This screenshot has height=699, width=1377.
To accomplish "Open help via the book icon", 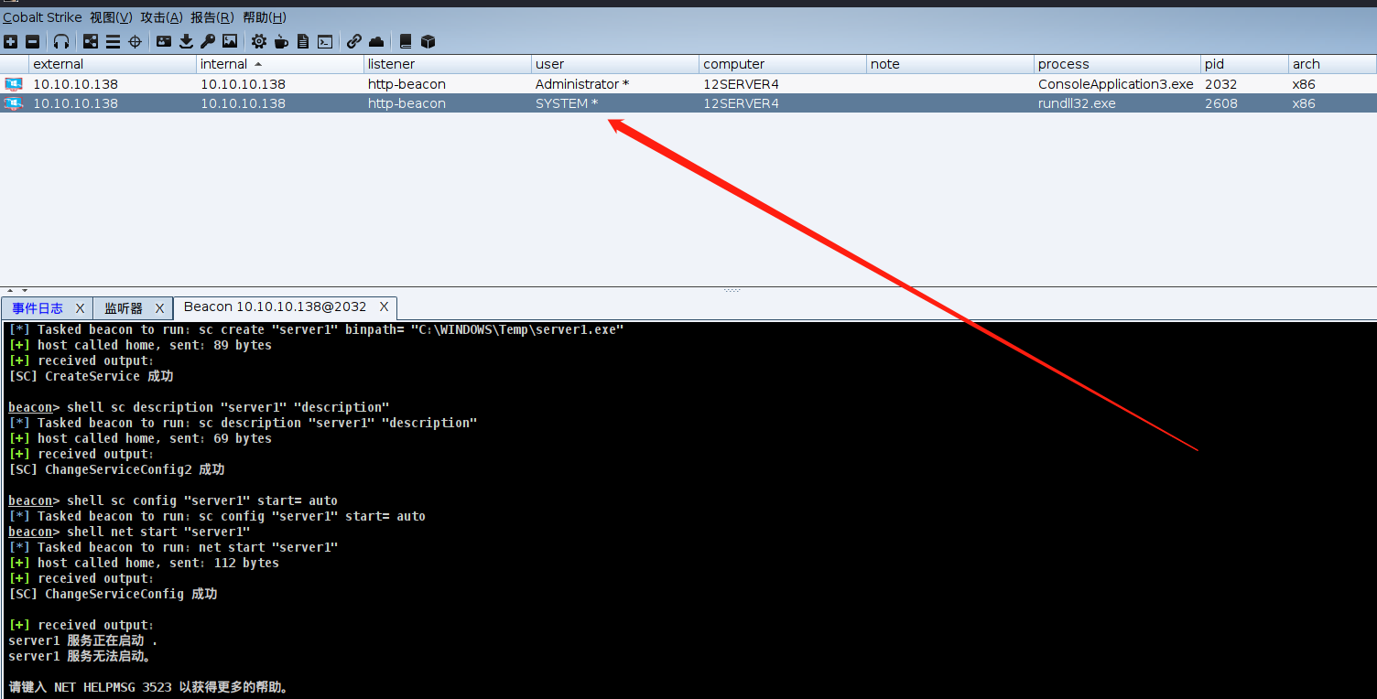I will point(406,41).
